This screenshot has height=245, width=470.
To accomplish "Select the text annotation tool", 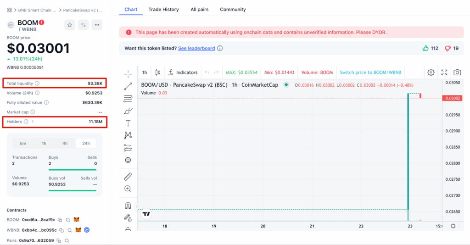I will (x=128, y=123).
